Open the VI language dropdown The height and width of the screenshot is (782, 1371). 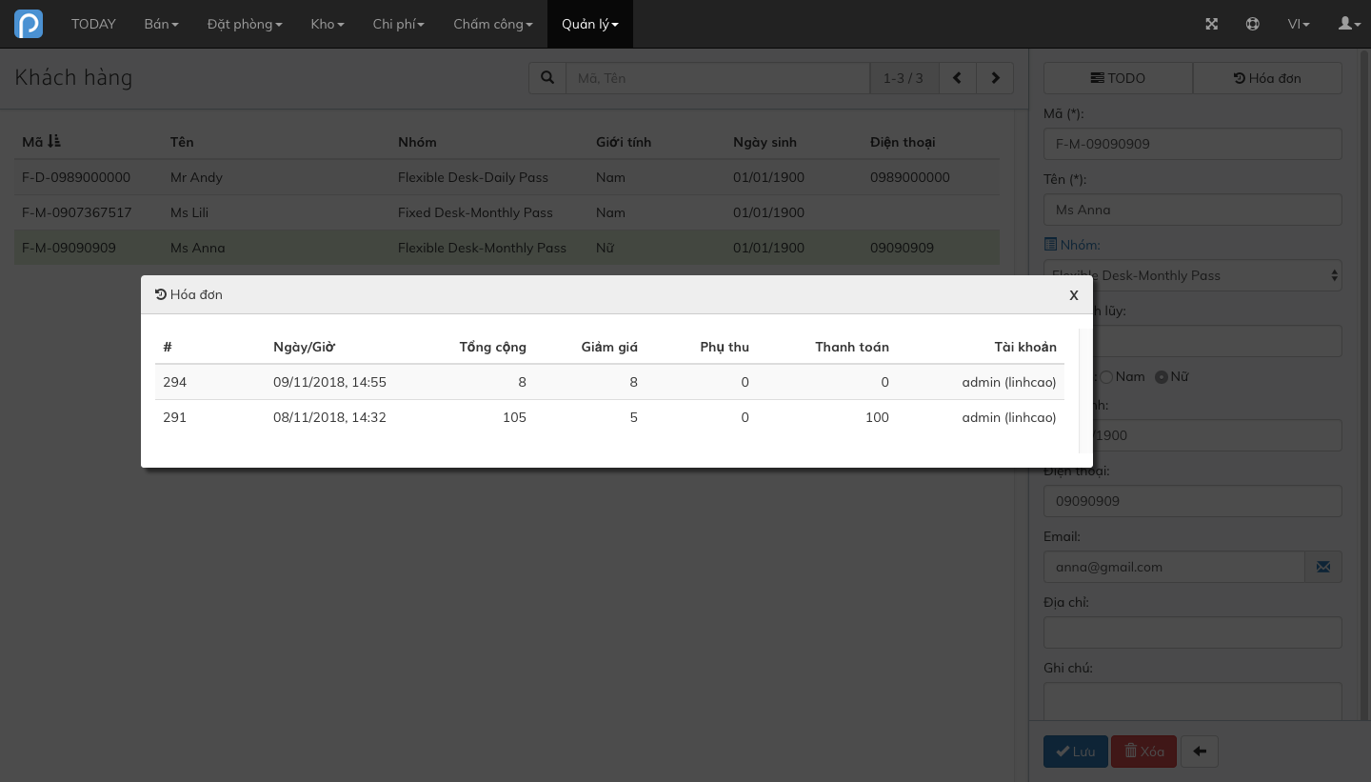pyautogui.click(x=1299, y=24)
